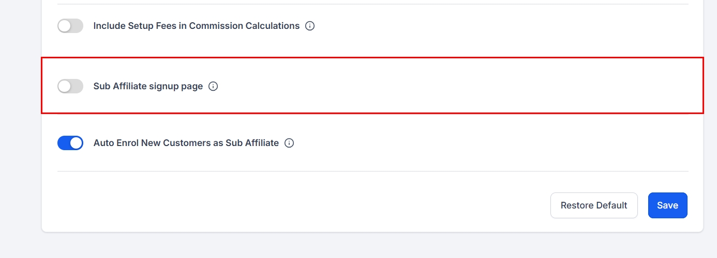The width and height of the screenshot is (717, 258).
Task: Click the Sub Affiliate signup page label
Action: [148, 86]
